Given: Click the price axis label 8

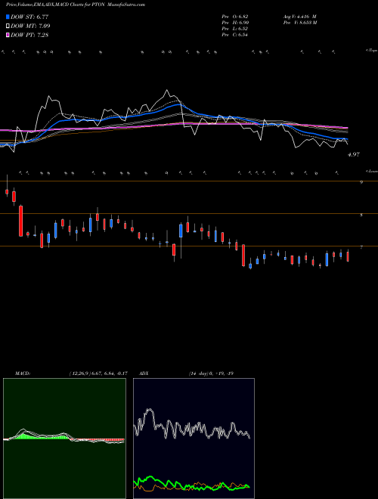Looking at the screenshot, I should [361, 215].
